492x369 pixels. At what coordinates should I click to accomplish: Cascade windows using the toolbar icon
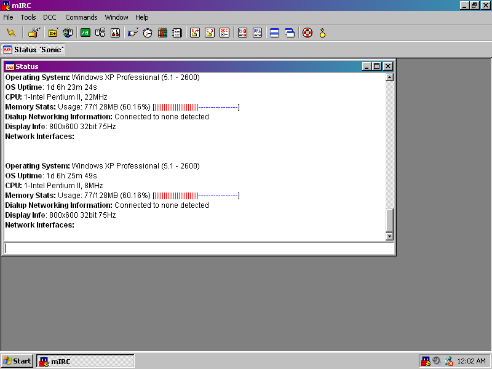290,33
